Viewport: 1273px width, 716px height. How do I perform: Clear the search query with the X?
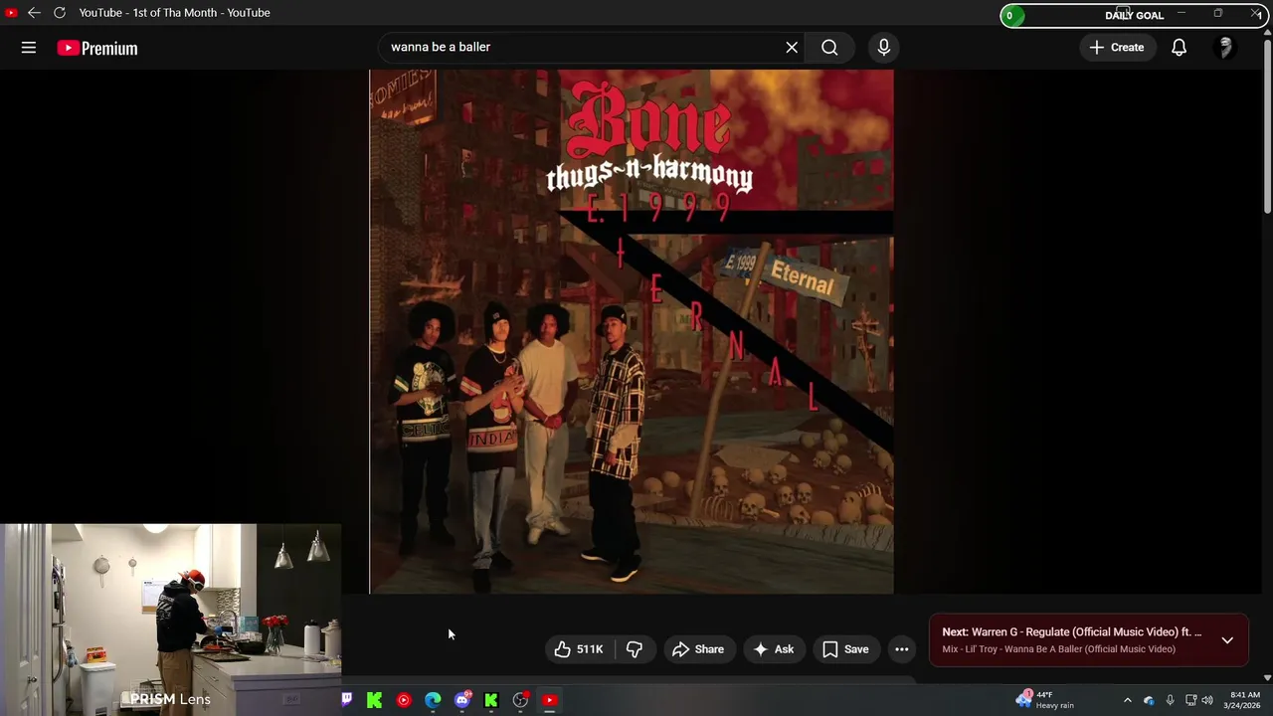(792, 47)
